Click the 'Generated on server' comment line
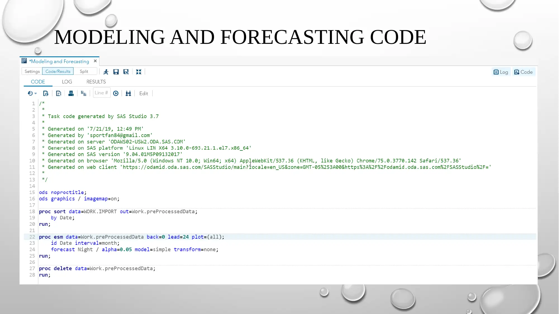 pyautogui.click(x=114, y=142)
